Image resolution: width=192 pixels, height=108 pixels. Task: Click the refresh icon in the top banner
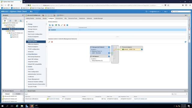click(x=146, y=11)
